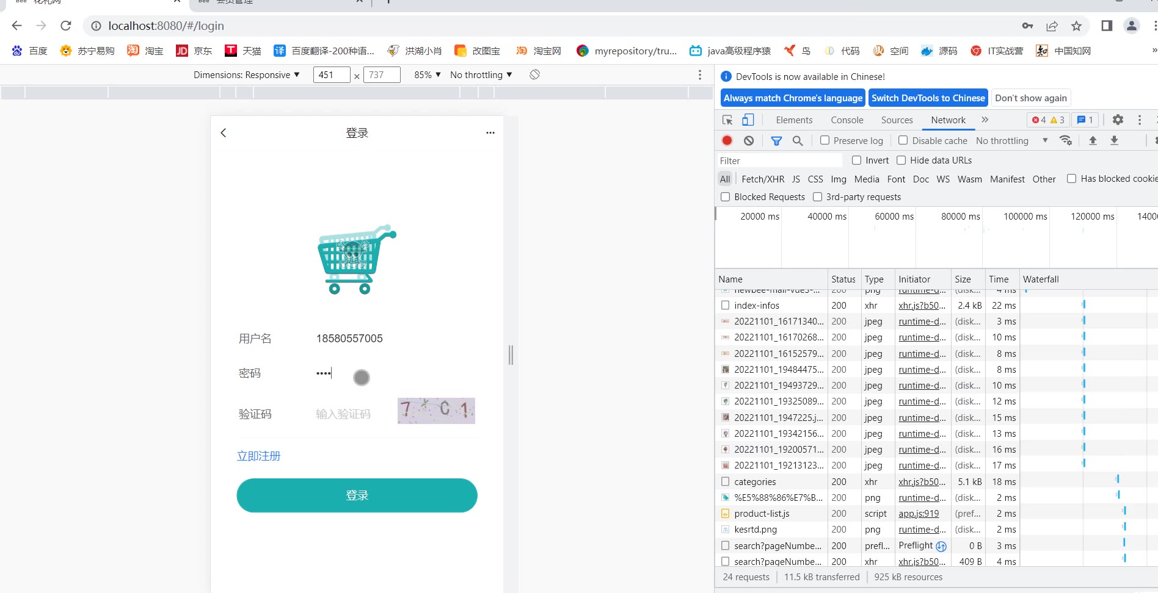Viewport: 1158px width, 593px height.
Task: Click the shopping cart logo
Action: [357, 259]
